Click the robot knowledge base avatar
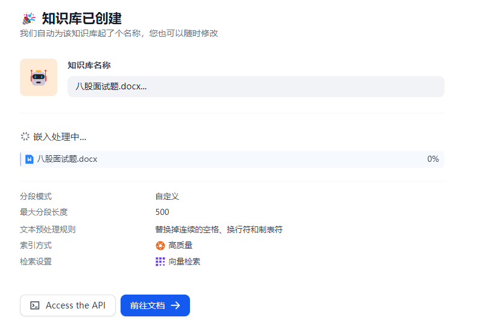This screenshot has width=483, height=332. [x=39, y=77]
